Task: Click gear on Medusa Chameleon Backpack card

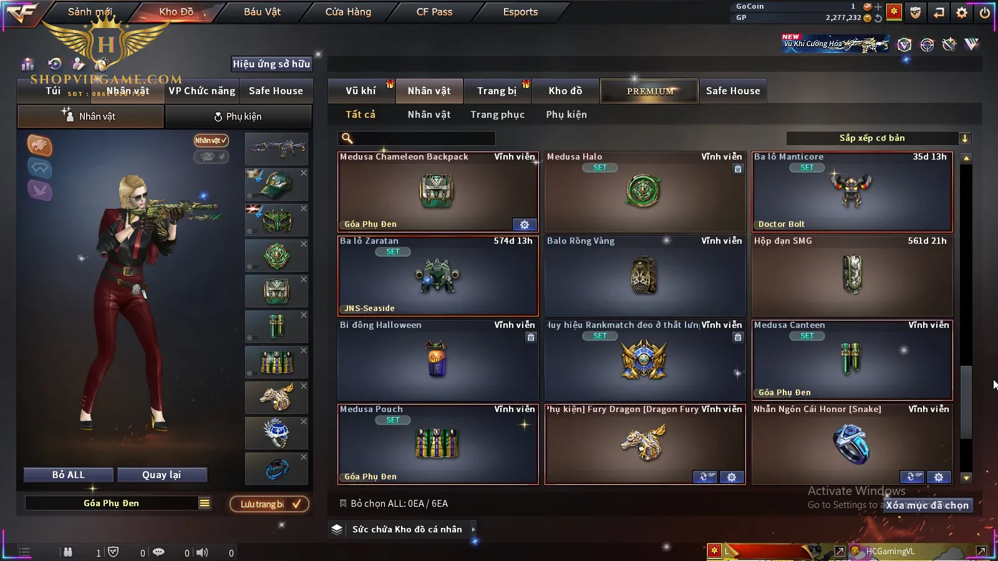Action: click(x=525, y=224)
